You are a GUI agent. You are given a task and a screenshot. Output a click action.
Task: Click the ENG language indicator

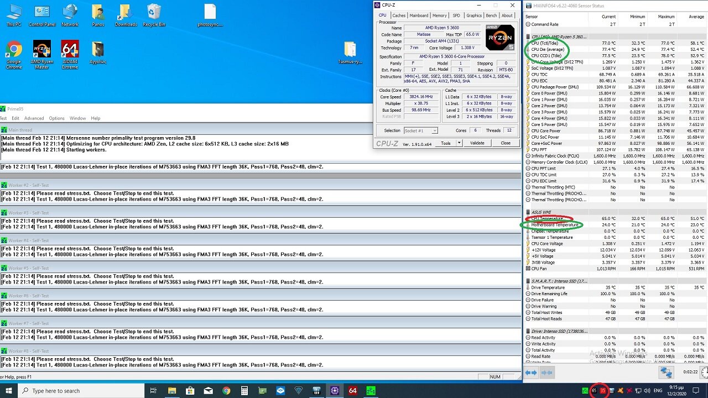point(658,391)
